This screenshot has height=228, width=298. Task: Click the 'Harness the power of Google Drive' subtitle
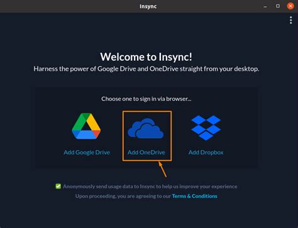146,69
